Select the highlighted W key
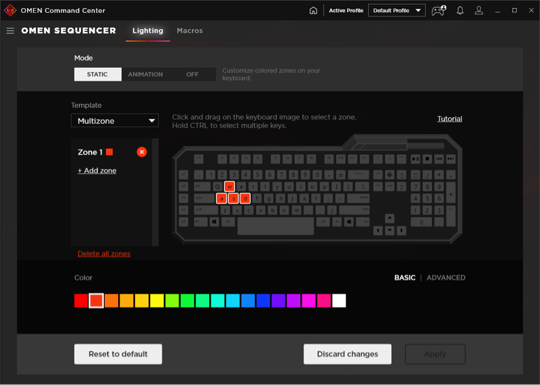540x385 pixels. pyautogui.click(x=230, y=187)
